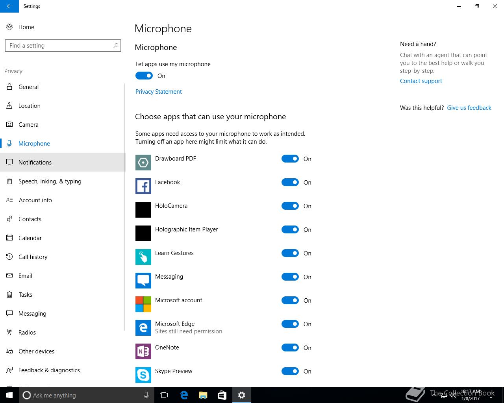Turn off microphone access for Drawboard PDF
504x403 pixels.
(x=290, y=159)
